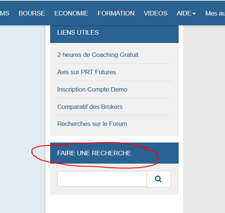Click the 'FAIRE UNE RECHERCHE' header text

click(x=94, y=153)
